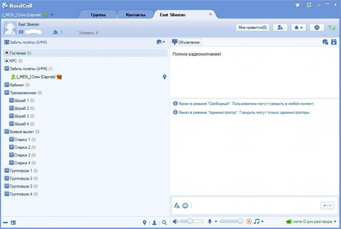Click the RaidCall logo in title bar

pos(17,5)
